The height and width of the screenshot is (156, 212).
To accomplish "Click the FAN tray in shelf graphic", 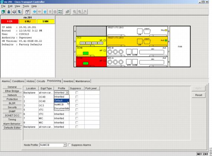I will tap(180, 47).
